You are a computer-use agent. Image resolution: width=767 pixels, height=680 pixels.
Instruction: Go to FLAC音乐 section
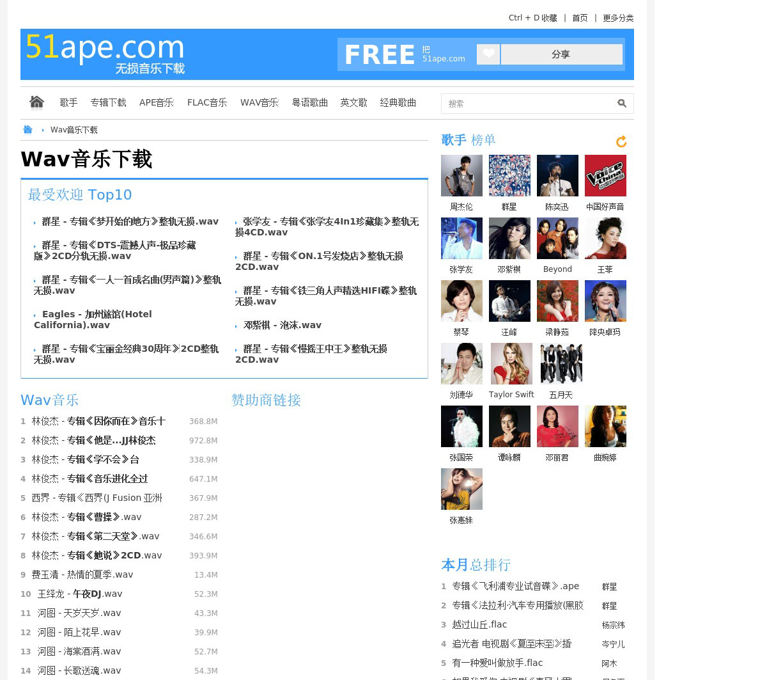tap(207, 102)
